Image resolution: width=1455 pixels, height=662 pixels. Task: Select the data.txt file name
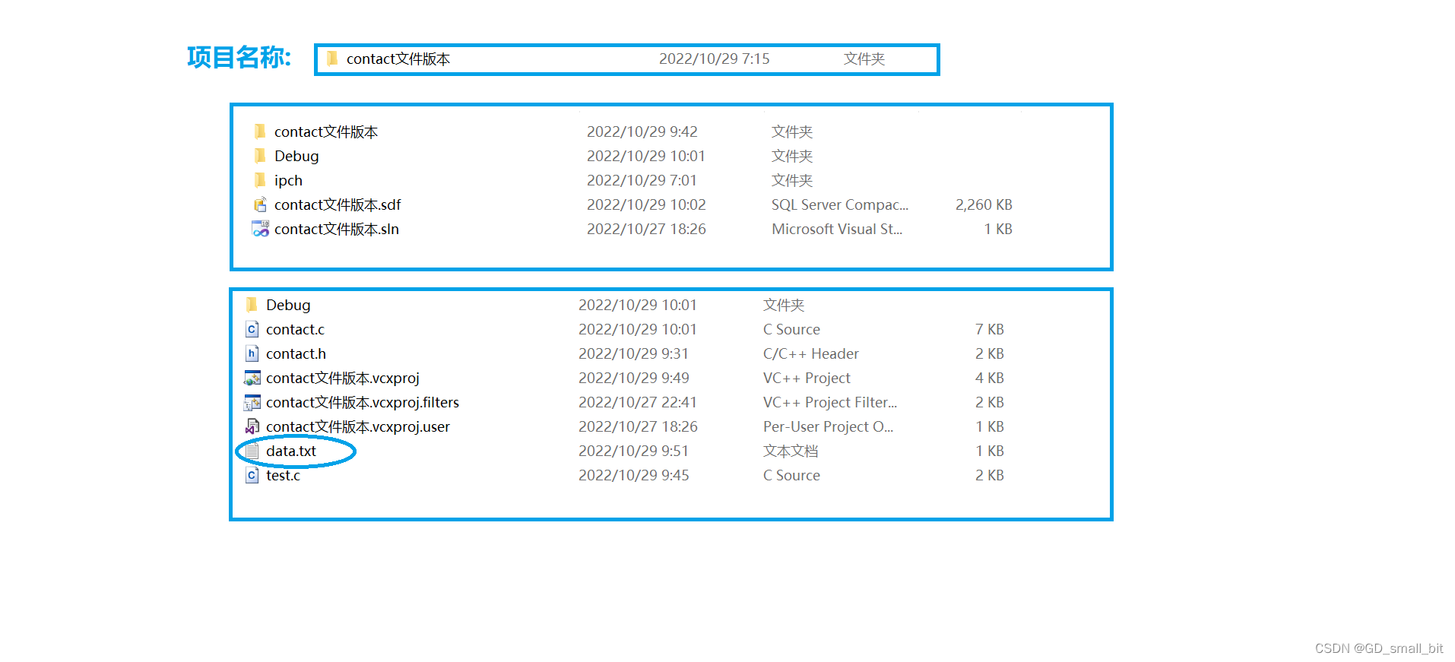[291, 451]
